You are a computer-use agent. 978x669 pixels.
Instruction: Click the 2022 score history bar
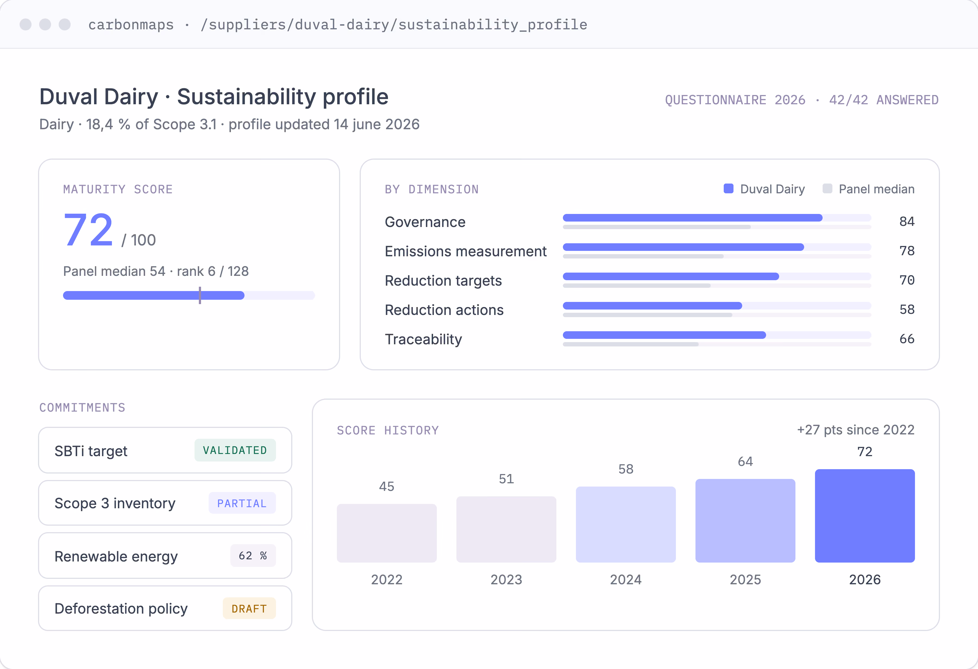[387, 533]
